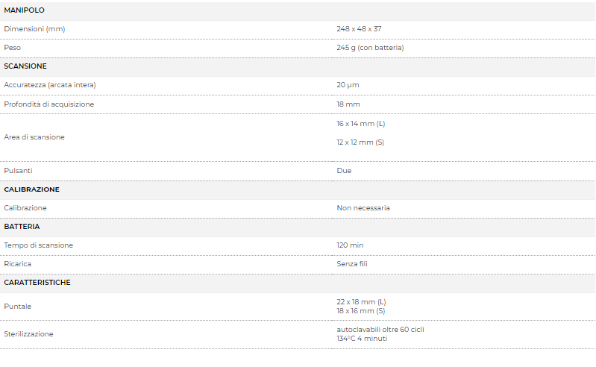Click the 18 mm depth value

[348, 104]
